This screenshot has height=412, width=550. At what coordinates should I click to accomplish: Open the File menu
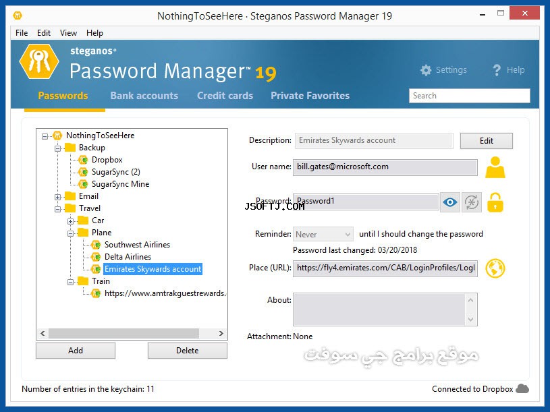22,33
